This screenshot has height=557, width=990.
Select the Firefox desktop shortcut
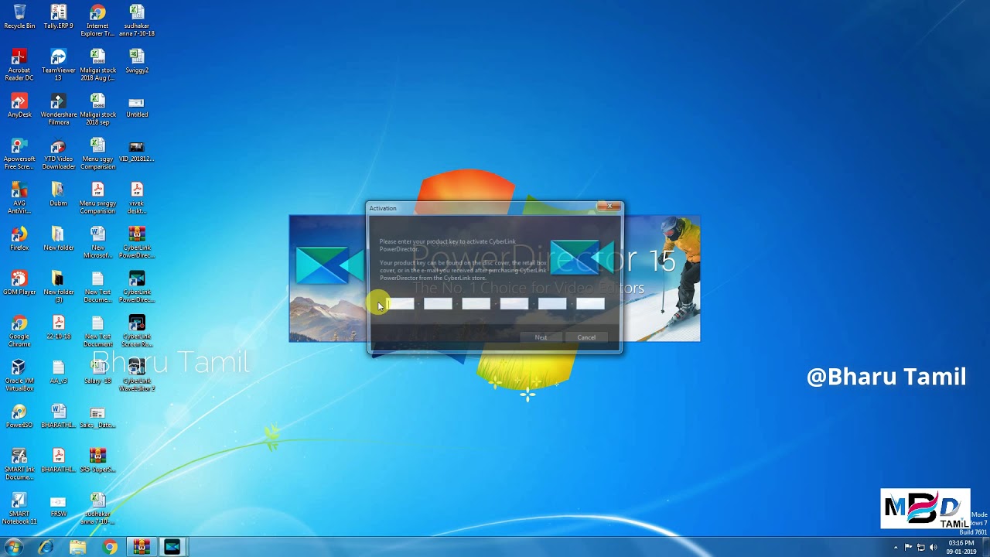19,238
